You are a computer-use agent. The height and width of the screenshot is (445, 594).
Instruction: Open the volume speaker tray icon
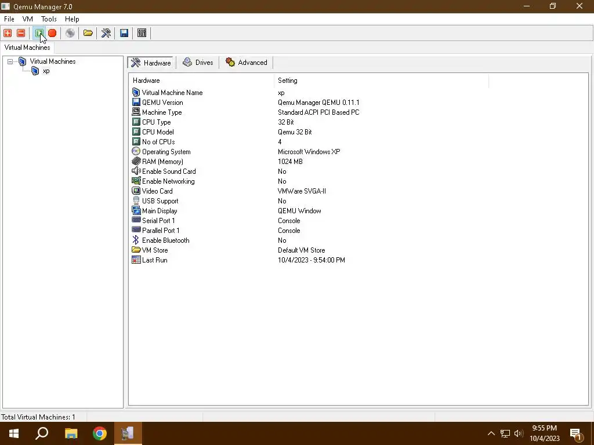click(x=518, y=433)
